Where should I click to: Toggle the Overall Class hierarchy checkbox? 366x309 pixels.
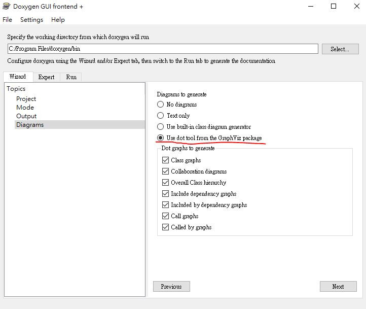[165, 183]
